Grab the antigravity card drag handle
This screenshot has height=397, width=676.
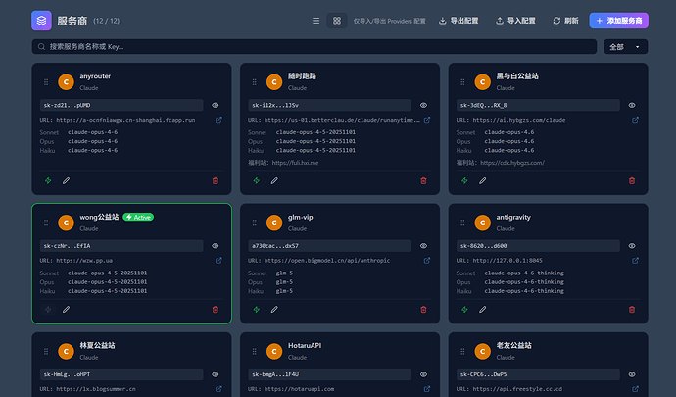[462, 223]
